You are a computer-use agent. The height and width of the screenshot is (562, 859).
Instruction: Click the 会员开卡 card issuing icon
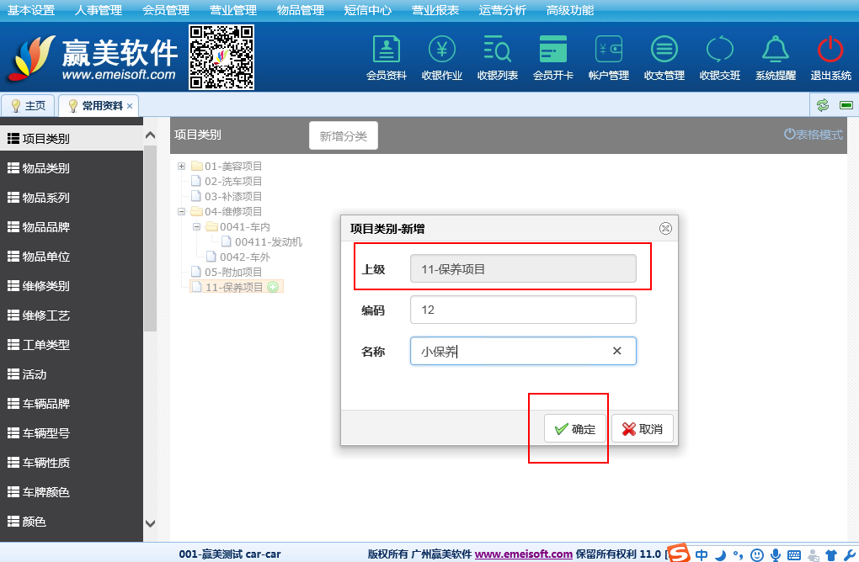(552, 57)
